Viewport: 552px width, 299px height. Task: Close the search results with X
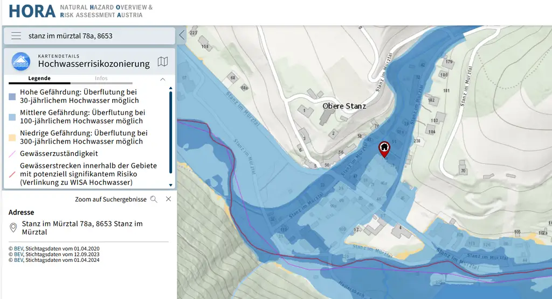tap(169, 199)
